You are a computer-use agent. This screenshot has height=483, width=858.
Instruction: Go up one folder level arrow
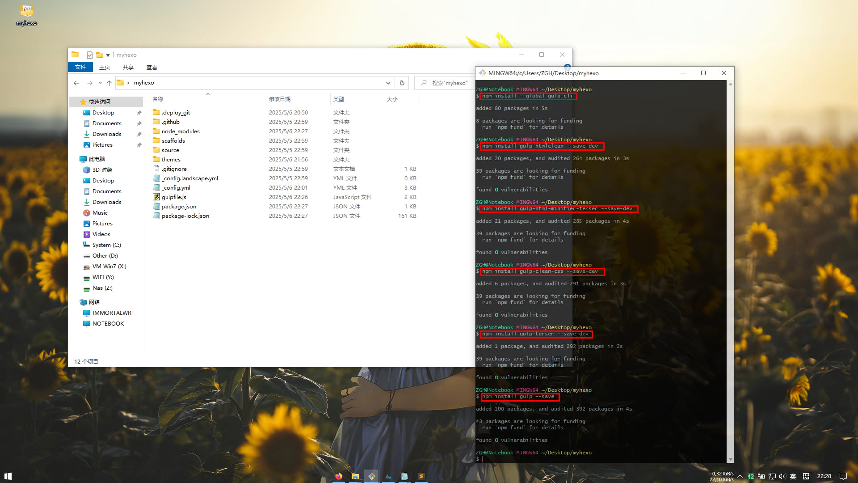109,83
